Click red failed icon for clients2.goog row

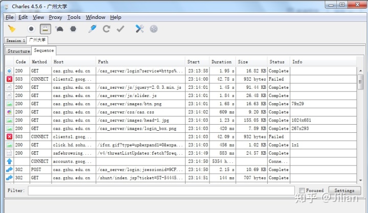[x=9, y=79]
